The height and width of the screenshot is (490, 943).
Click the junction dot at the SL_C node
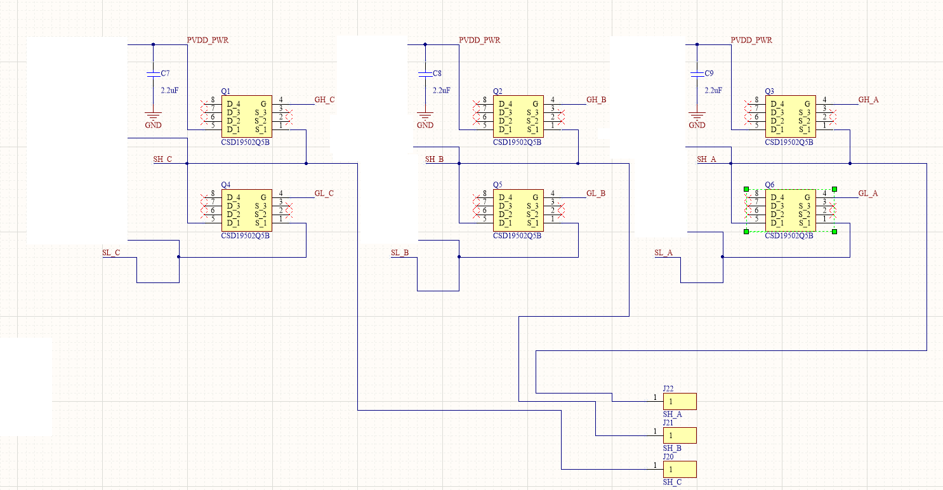(x=179, y=257)
